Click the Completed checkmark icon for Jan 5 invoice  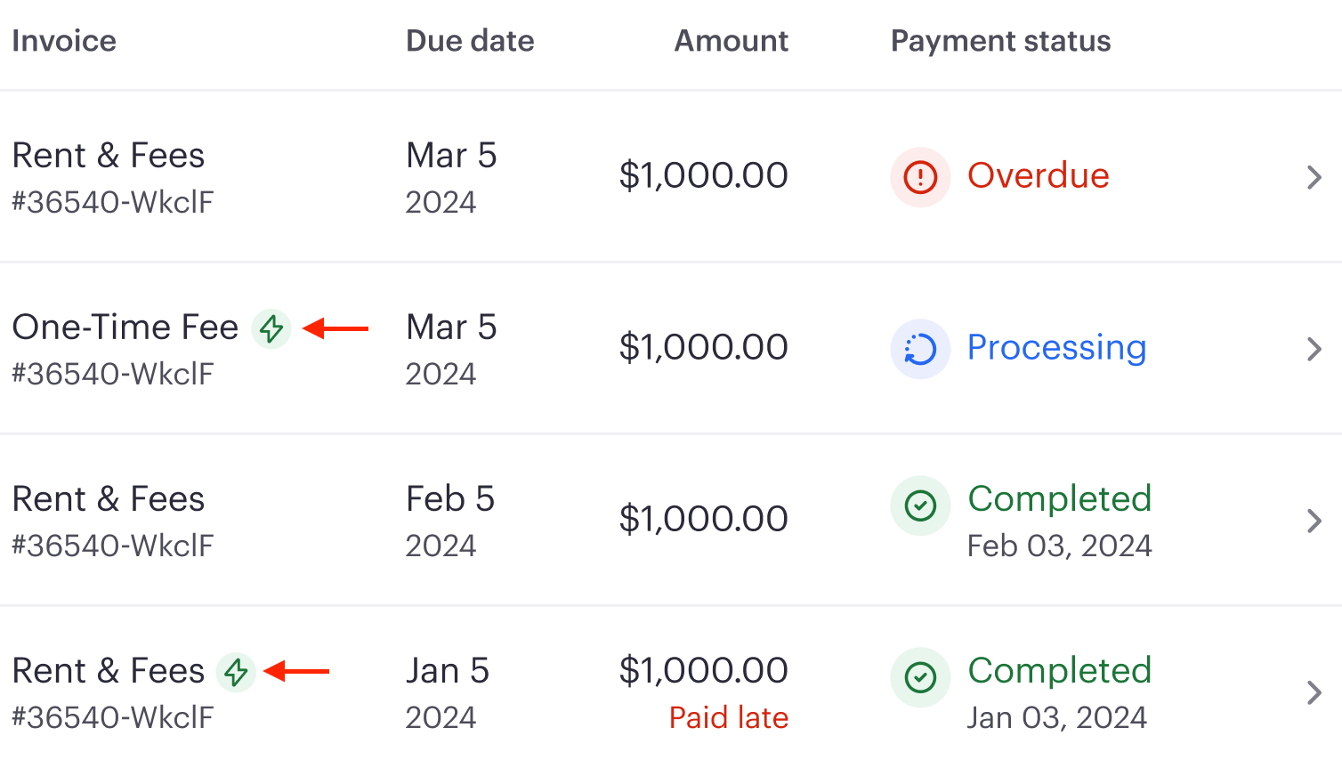(x=920, y=677)
